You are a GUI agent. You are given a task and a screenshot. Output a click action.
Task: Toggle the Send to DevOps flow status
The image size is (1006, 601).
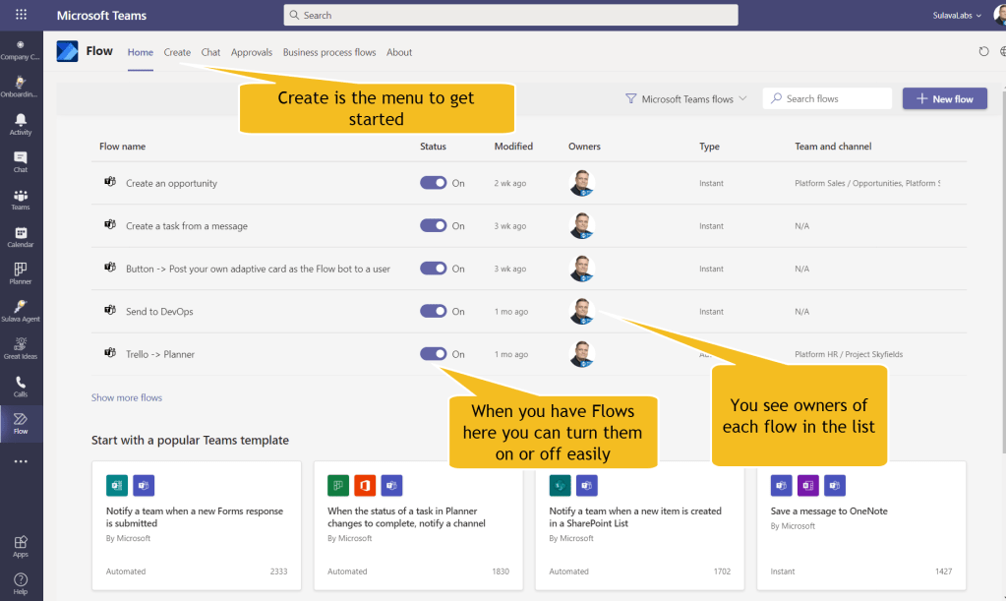coord(434,311)
